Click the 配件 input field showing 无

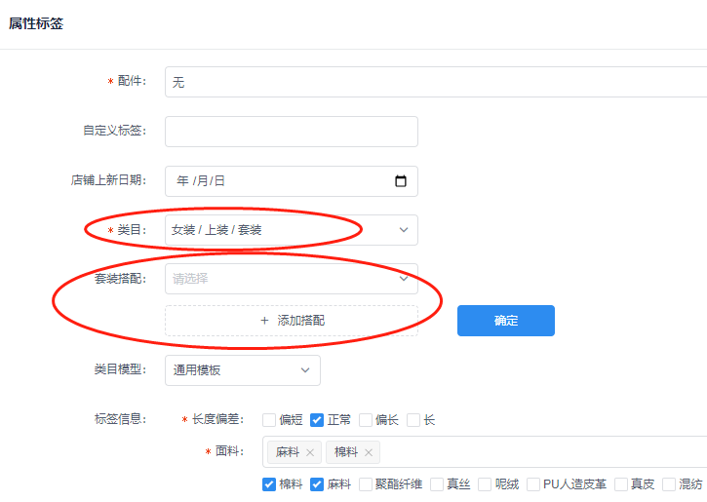(x=436, y=82)
